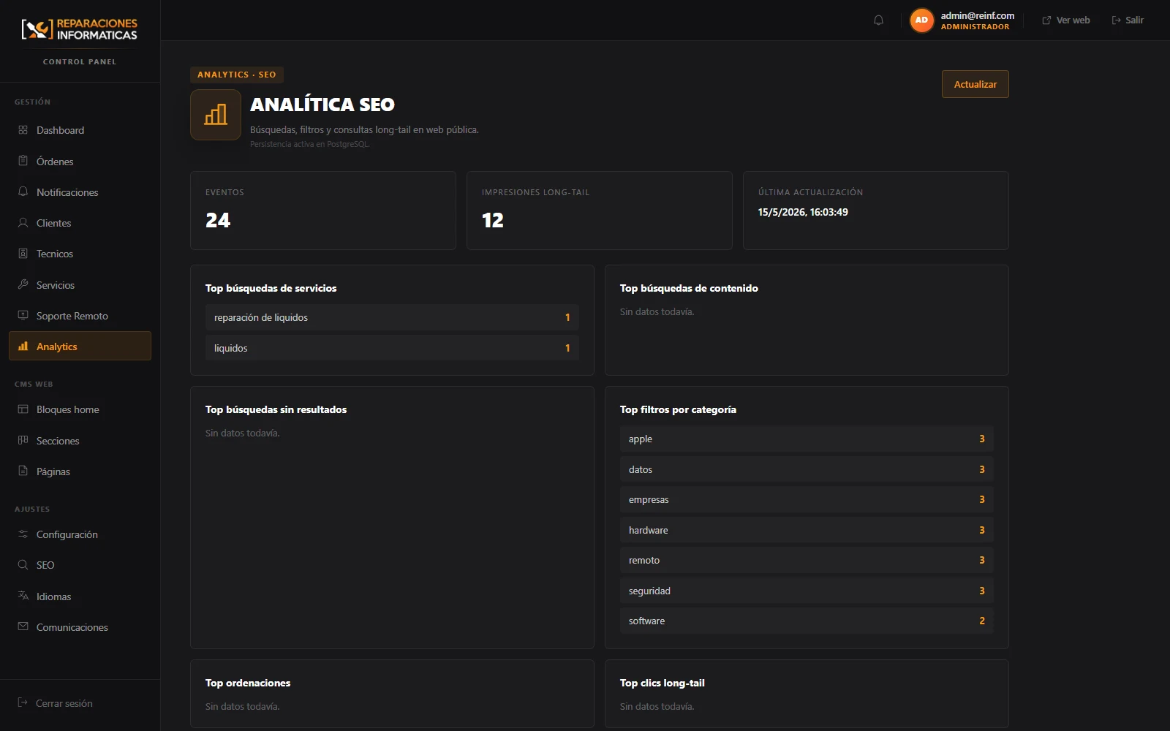The height and width of the screenshot is (731, 1170).
Task: Click the 'remoto' category filter row
Action: click(x=807, y=560)
